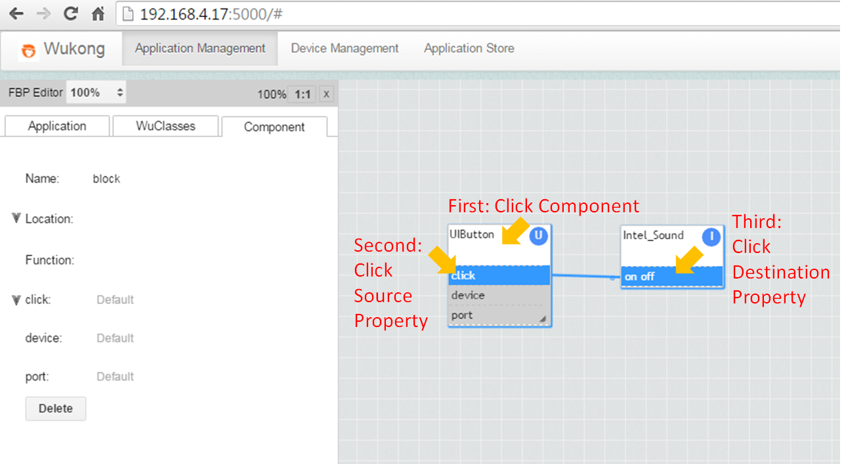Viewport: 844px width, 464px height.
Task: Open Application Management menu
Action: click(x=200, y=48)
